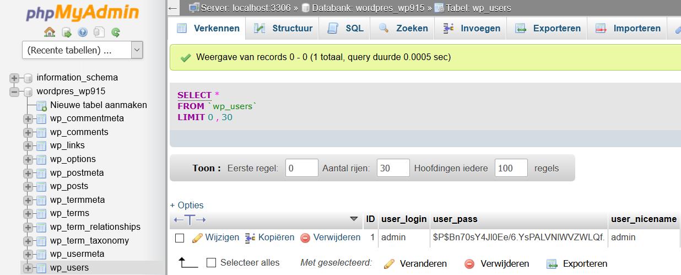Viewport: 681px width, 275px height.
Task: Click the Nieuwe tabel aanmaken link
Action: [x=99, y=105]
